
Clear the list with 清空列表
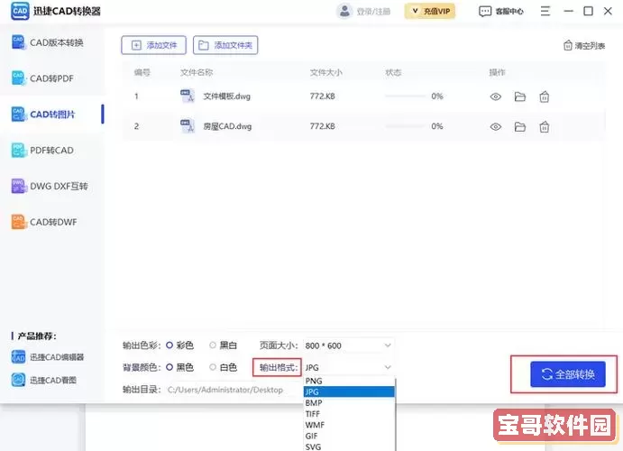(x=584, y=46)
